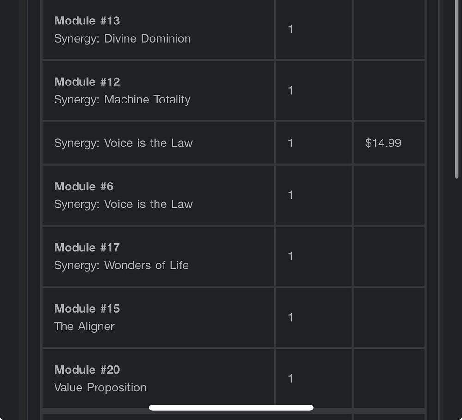Click Synergy: Wonders of Life item name
The width and height of the screenshot is (462, 420).
point(122,265)
